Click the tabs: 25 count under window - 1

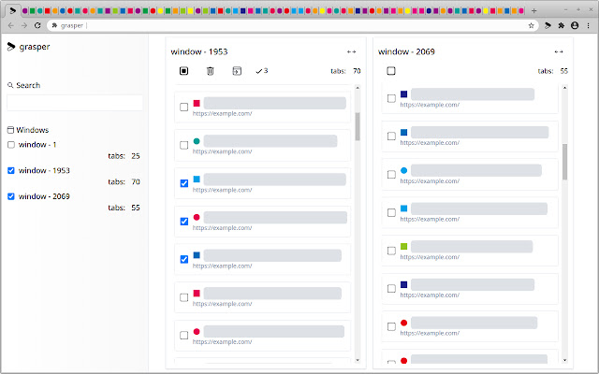tap(124, 156)
